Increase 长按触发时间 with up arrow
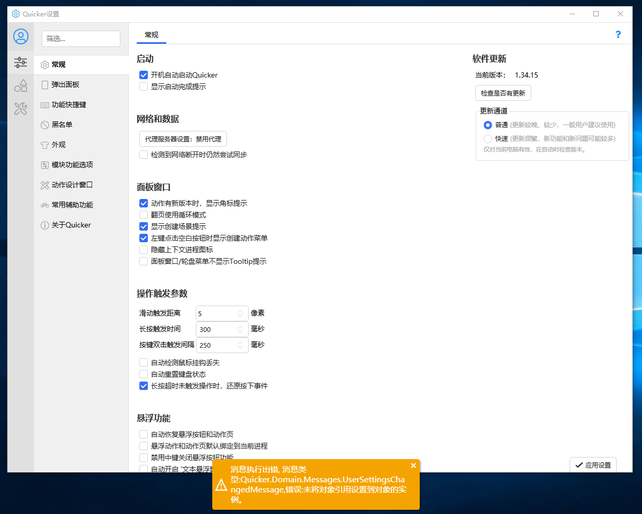The width and height of the screenshot is (642, 514). coord(241,327)
